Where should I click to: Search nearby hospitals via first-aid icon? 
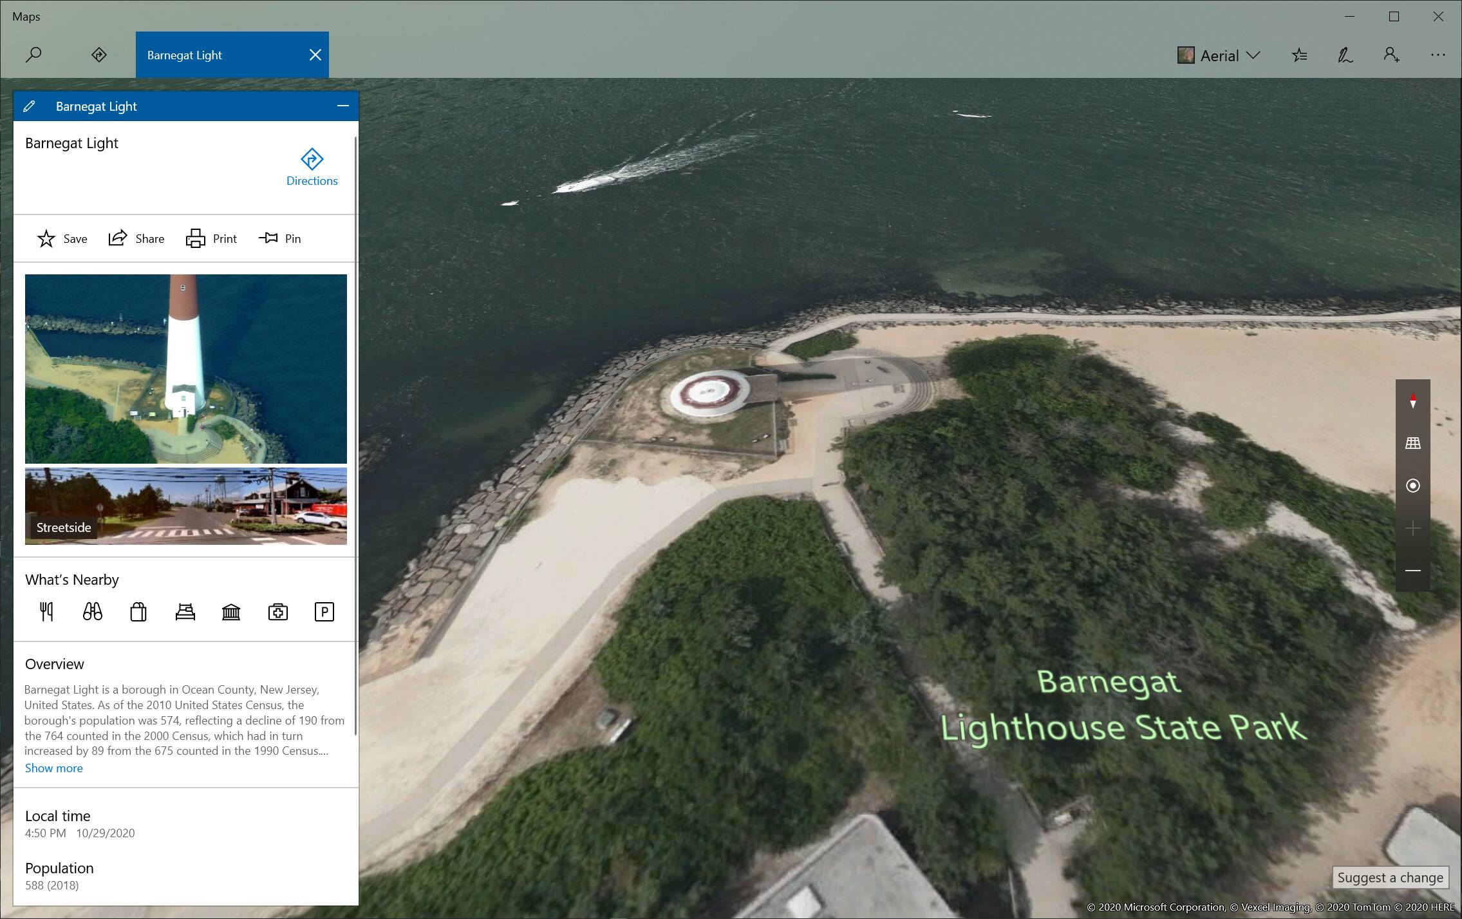(277, 611)
